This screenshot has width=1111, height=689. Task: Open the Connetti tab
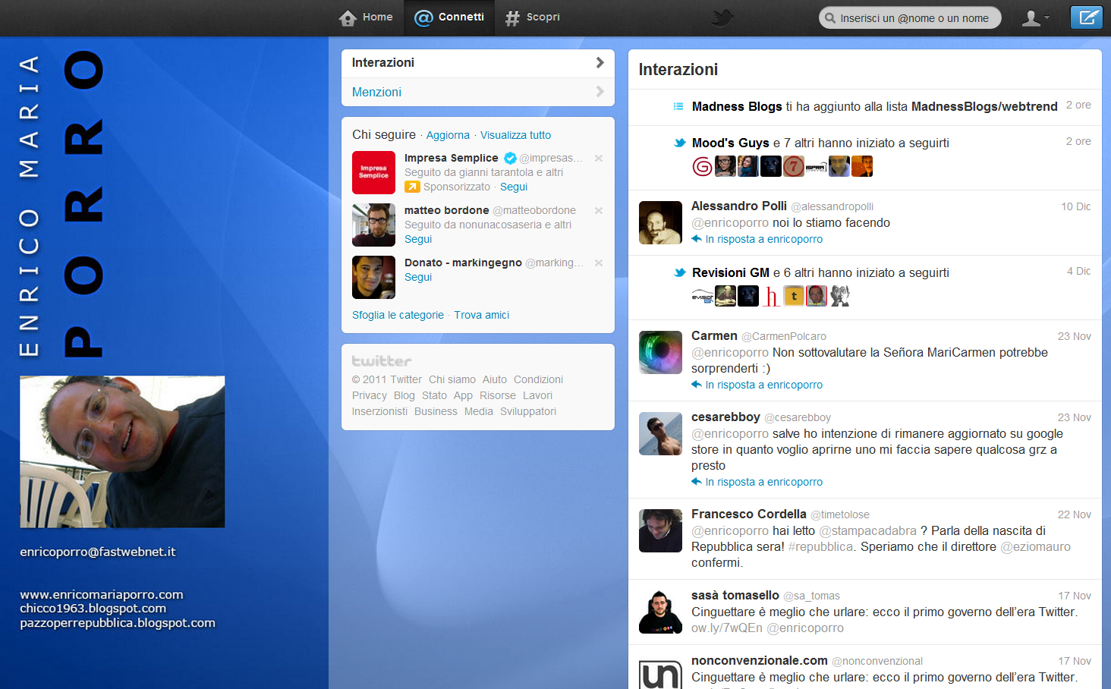click(x=449, y=17)
